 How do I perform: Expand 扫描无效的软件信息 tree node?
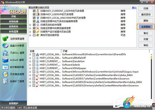pyautogui.click(x=30, y=25)
